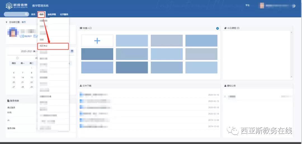
Task: Expand the 公共服务 navigation menu
Action: click(64, 14)
